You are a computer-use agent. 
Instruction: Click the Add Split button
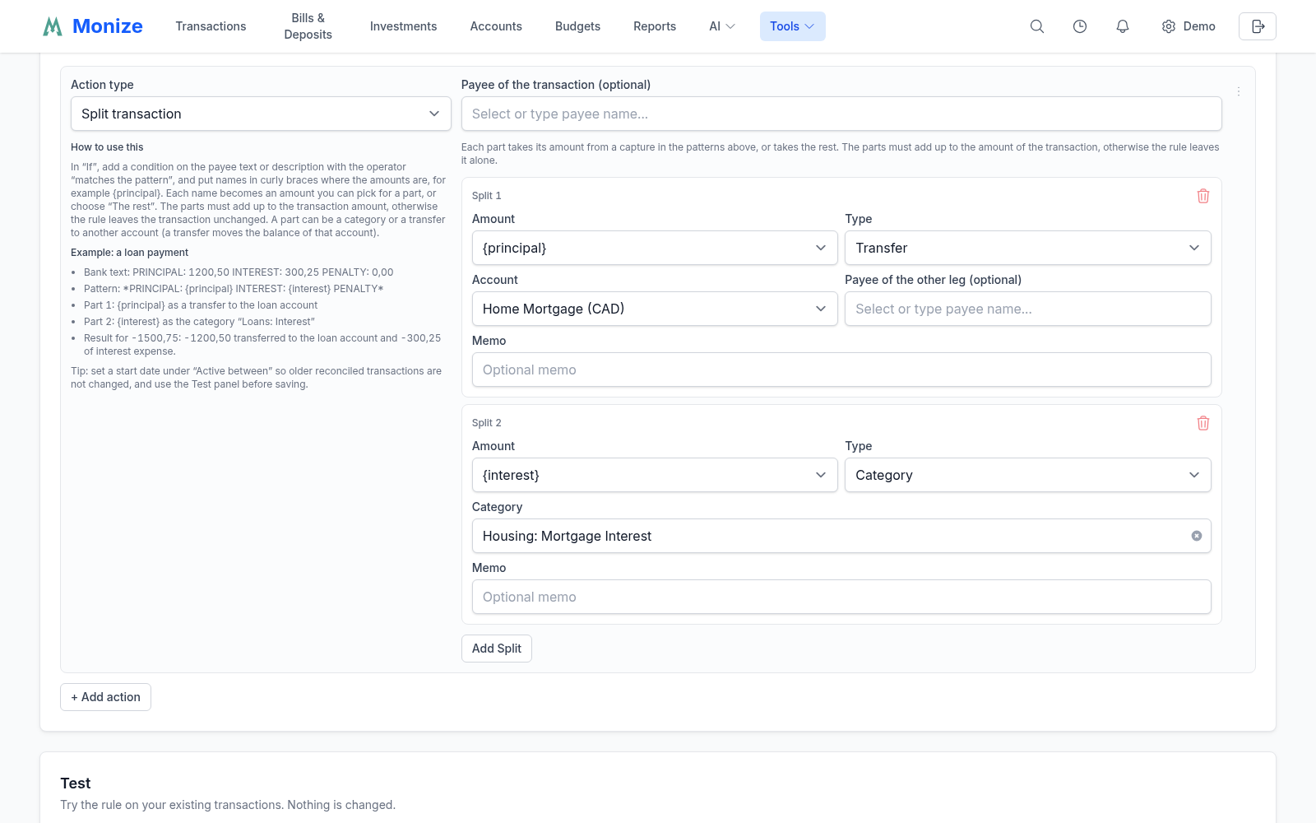click(x=497, y=649)
